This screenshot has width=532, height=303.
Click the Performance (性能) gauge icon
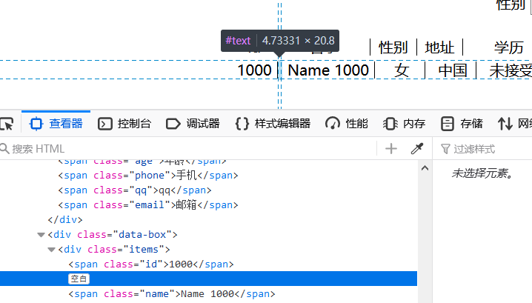(333, 124)
